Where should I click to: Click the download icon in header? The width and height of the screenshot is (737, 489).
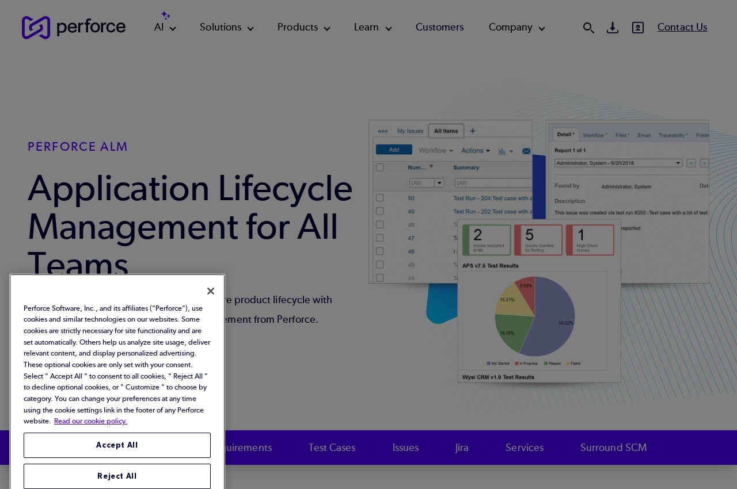[613, 28]
